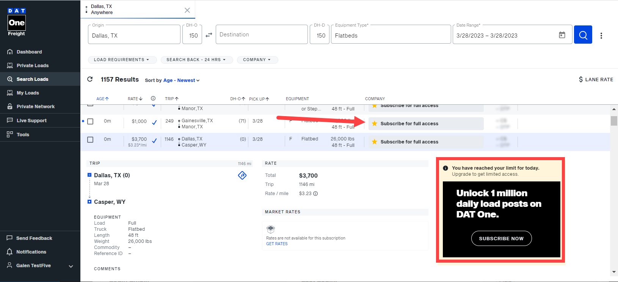Click the rate info circle icon in header
This screenshot has width=618, height=282.
pos(153,98)
